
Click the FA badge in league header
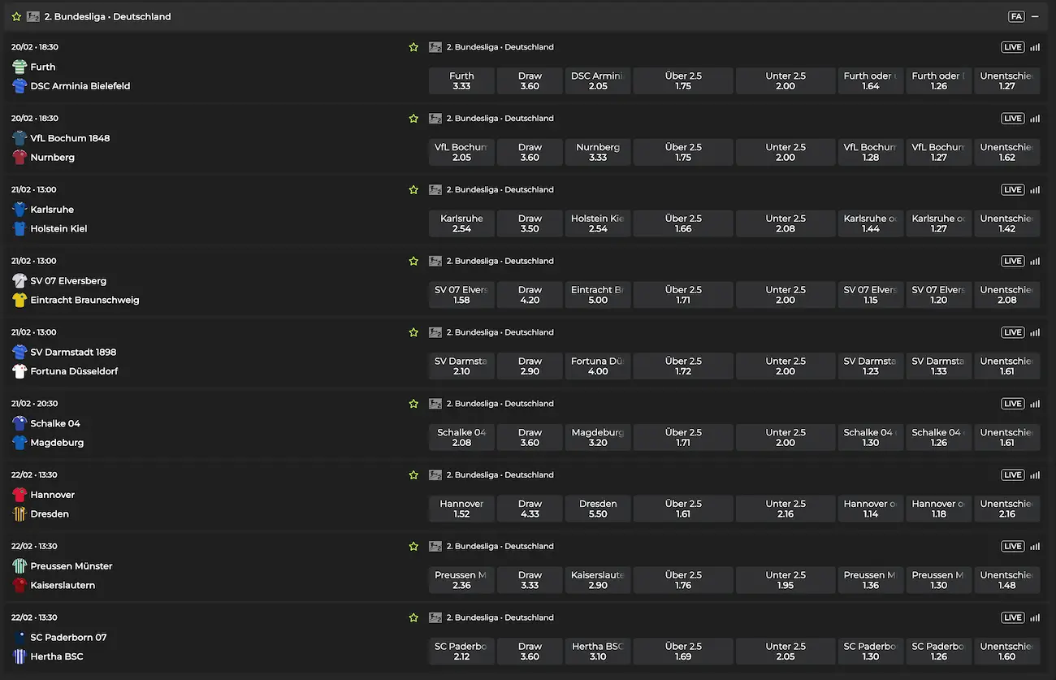pyautogui.click(x=1016, y=16)
